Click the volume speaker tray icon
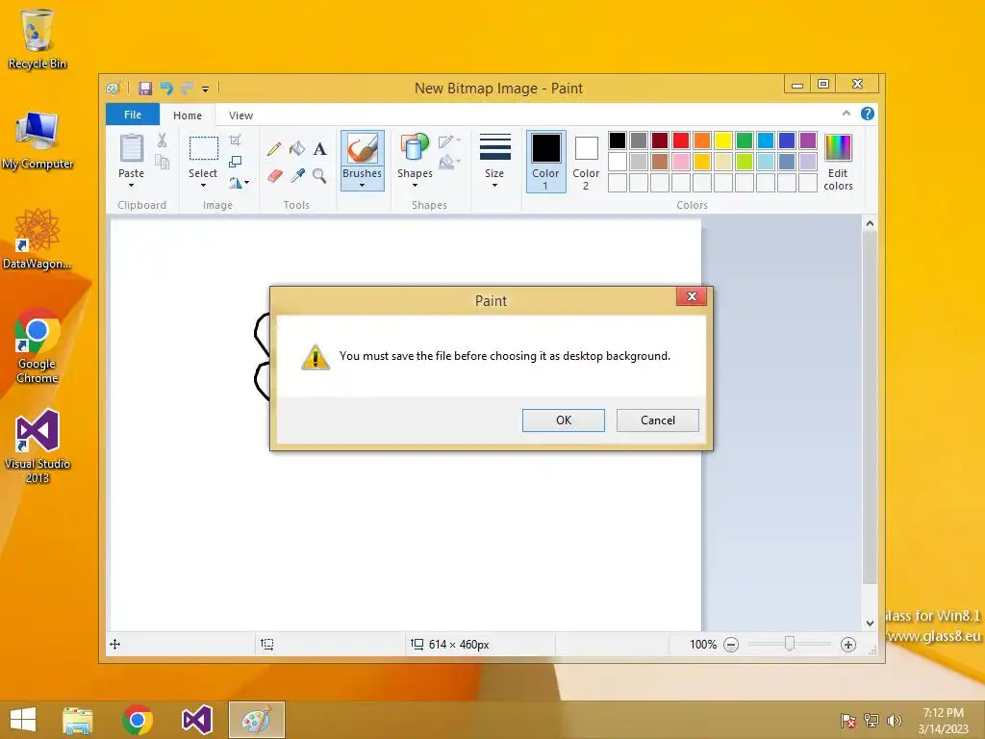The image size is (985, 739). pos(894,721)
